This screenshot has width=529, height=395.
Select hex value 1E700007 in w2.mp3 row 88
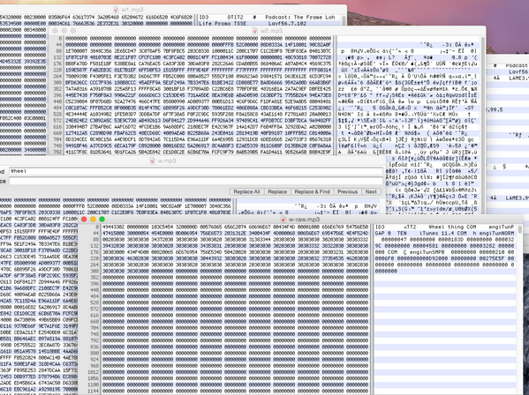tap(76, 51)
